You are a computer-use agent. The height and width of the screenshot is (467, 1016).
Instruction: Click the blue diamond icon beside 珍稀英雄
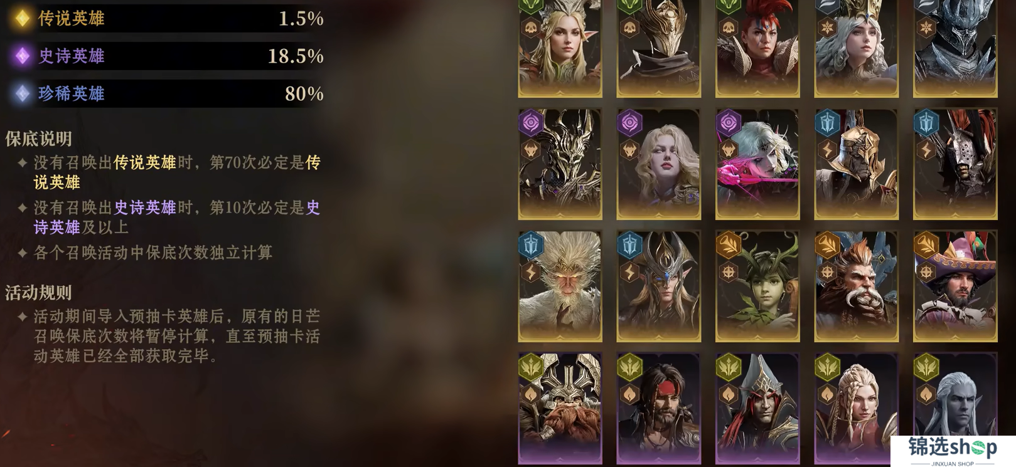click(x=22, y=93)
